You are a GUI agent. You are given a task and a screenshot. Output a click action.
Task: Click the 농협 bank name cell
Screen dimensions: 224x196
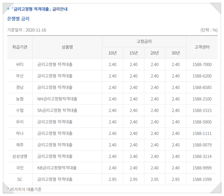(x=20, y=99)
